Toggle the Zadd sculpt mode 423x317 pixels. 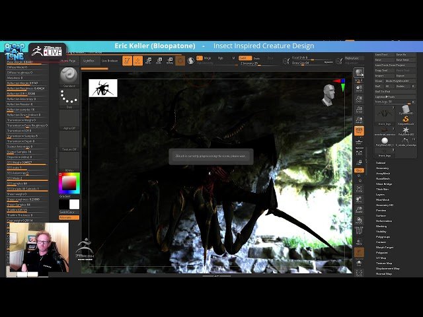coord(245,58)
